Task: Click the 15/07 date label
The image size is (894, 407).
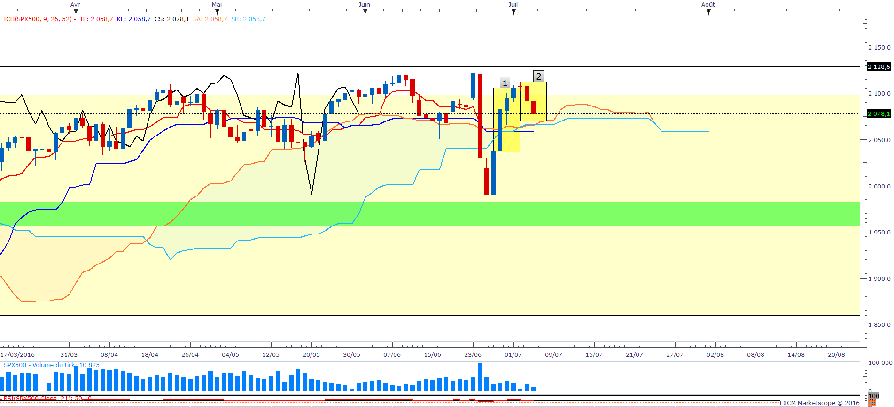Action: tap(594, 355)
